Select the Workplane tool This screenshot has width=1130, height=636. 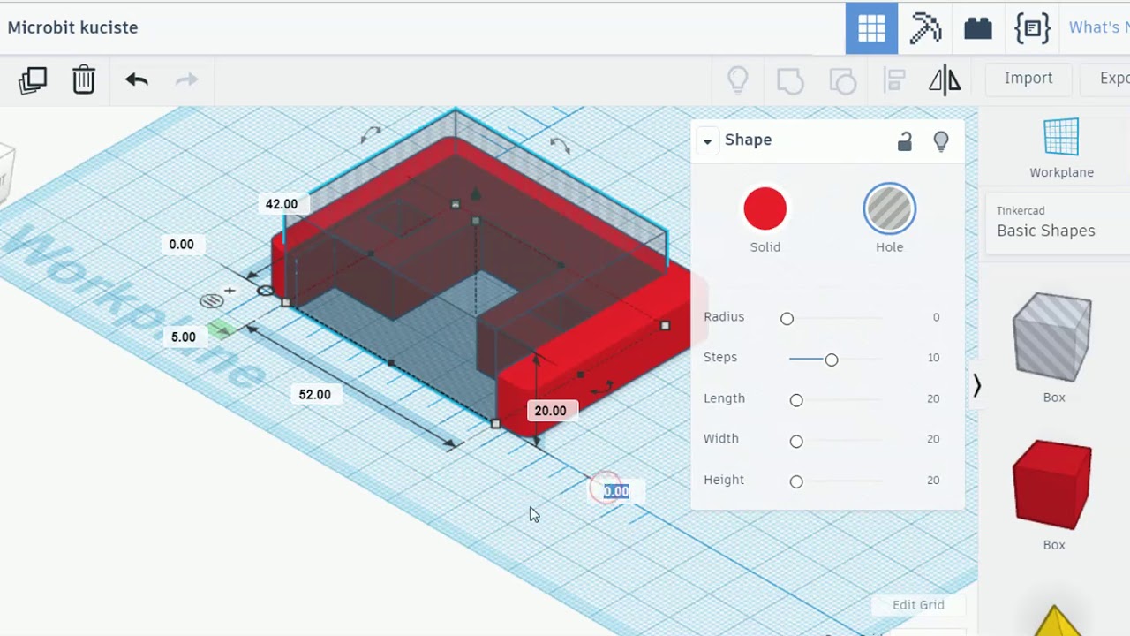click(1061, 148)
